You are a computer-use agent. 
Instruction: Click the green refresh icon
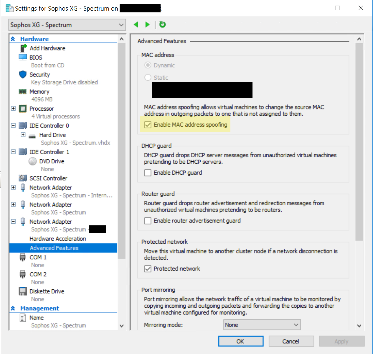(x=162, y=24)
